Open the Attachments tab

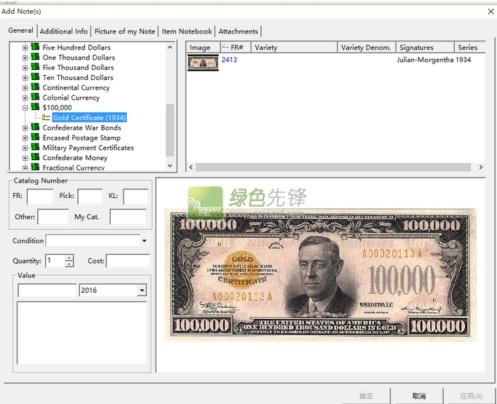[238, 31]
